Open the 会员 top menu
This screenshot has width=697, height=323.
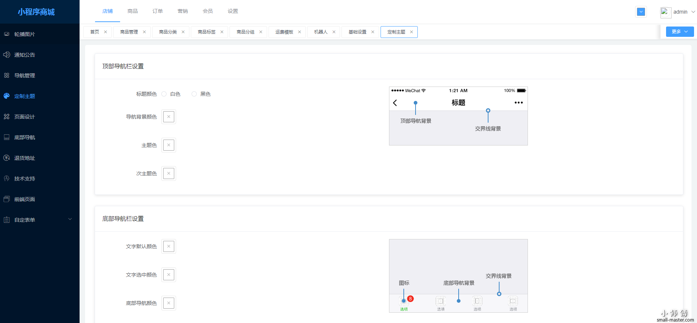208,11
